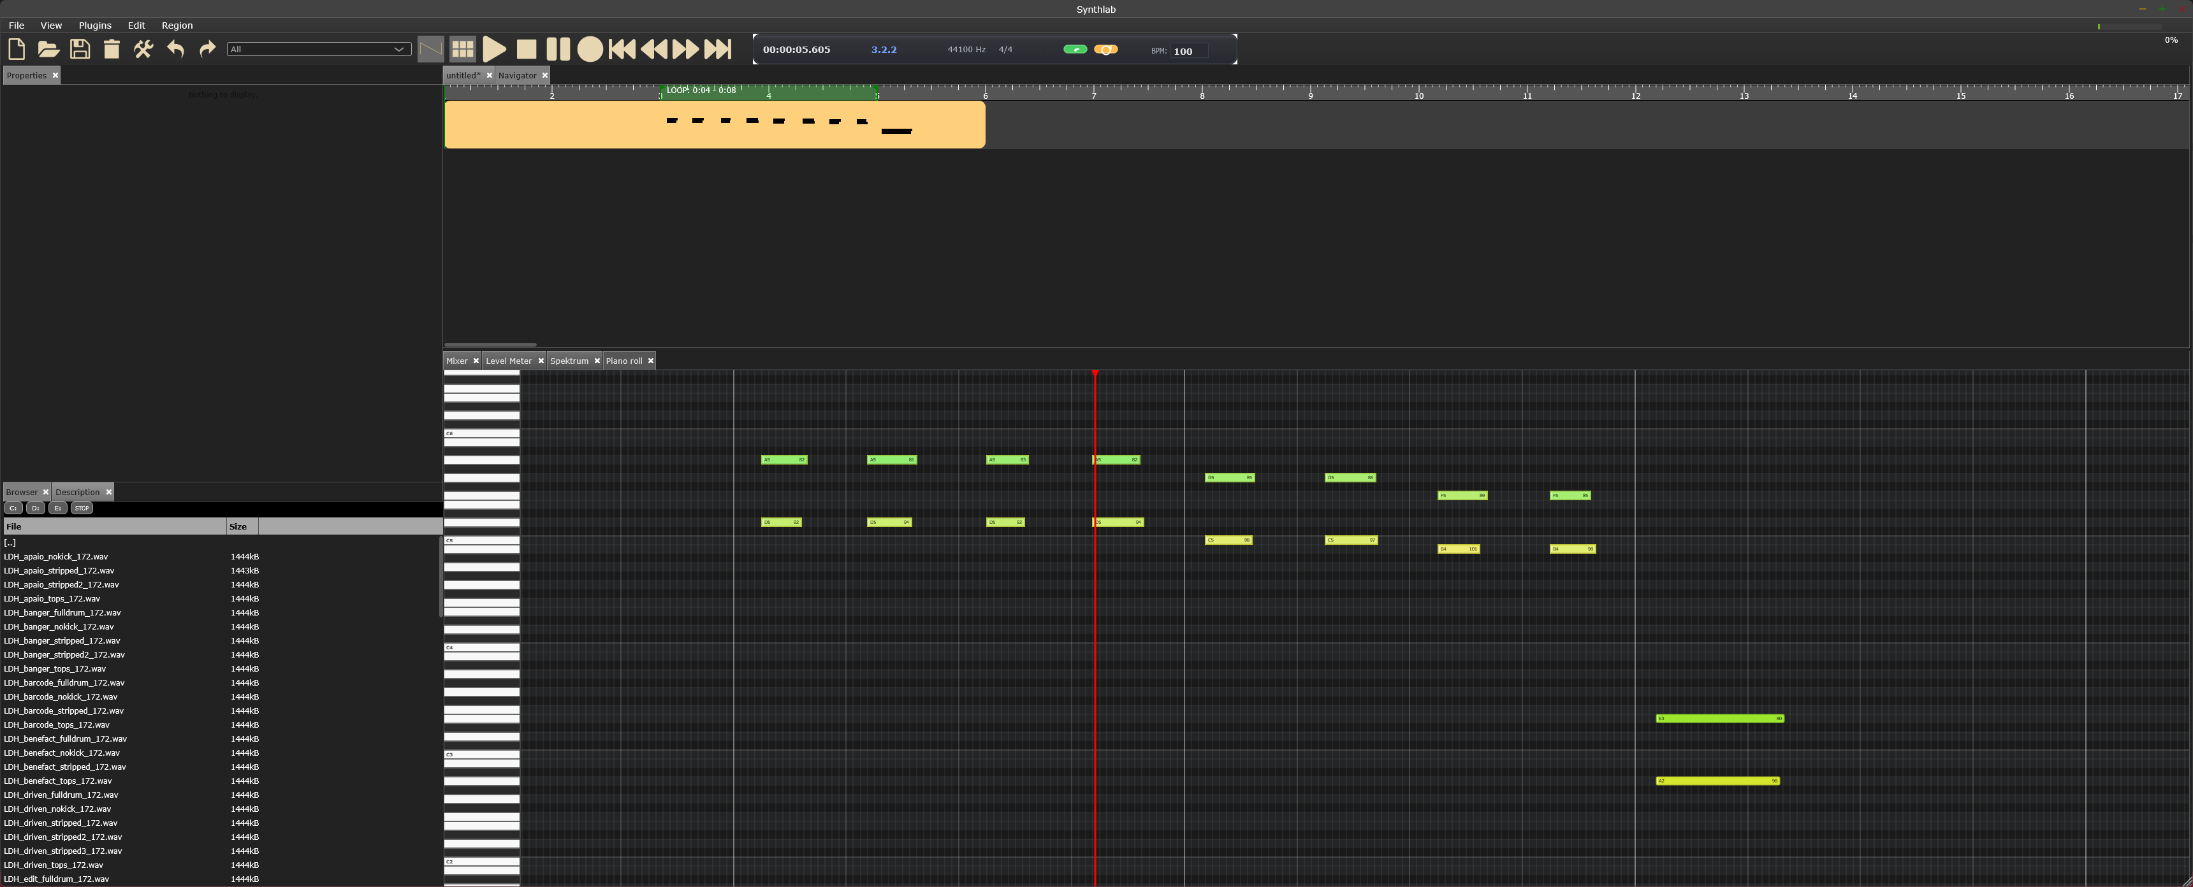The image size is (2193, 887).
Task: Sort by File column header
Action: point(114,526)
